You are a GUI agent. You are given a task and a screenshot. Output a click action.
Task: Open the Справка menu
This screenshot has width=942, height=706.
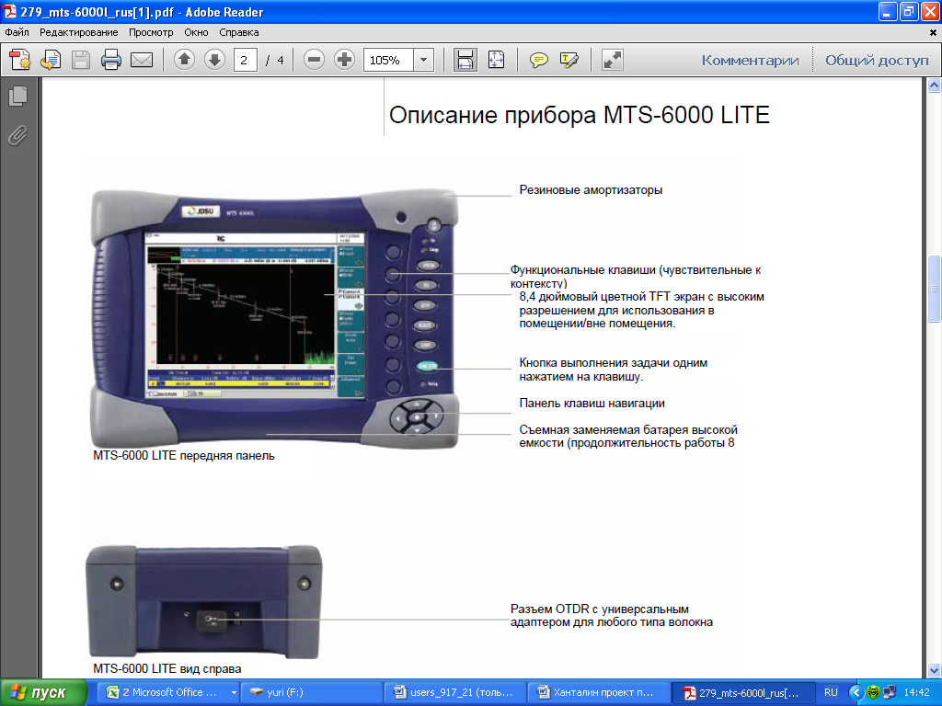tap(238, 32)
